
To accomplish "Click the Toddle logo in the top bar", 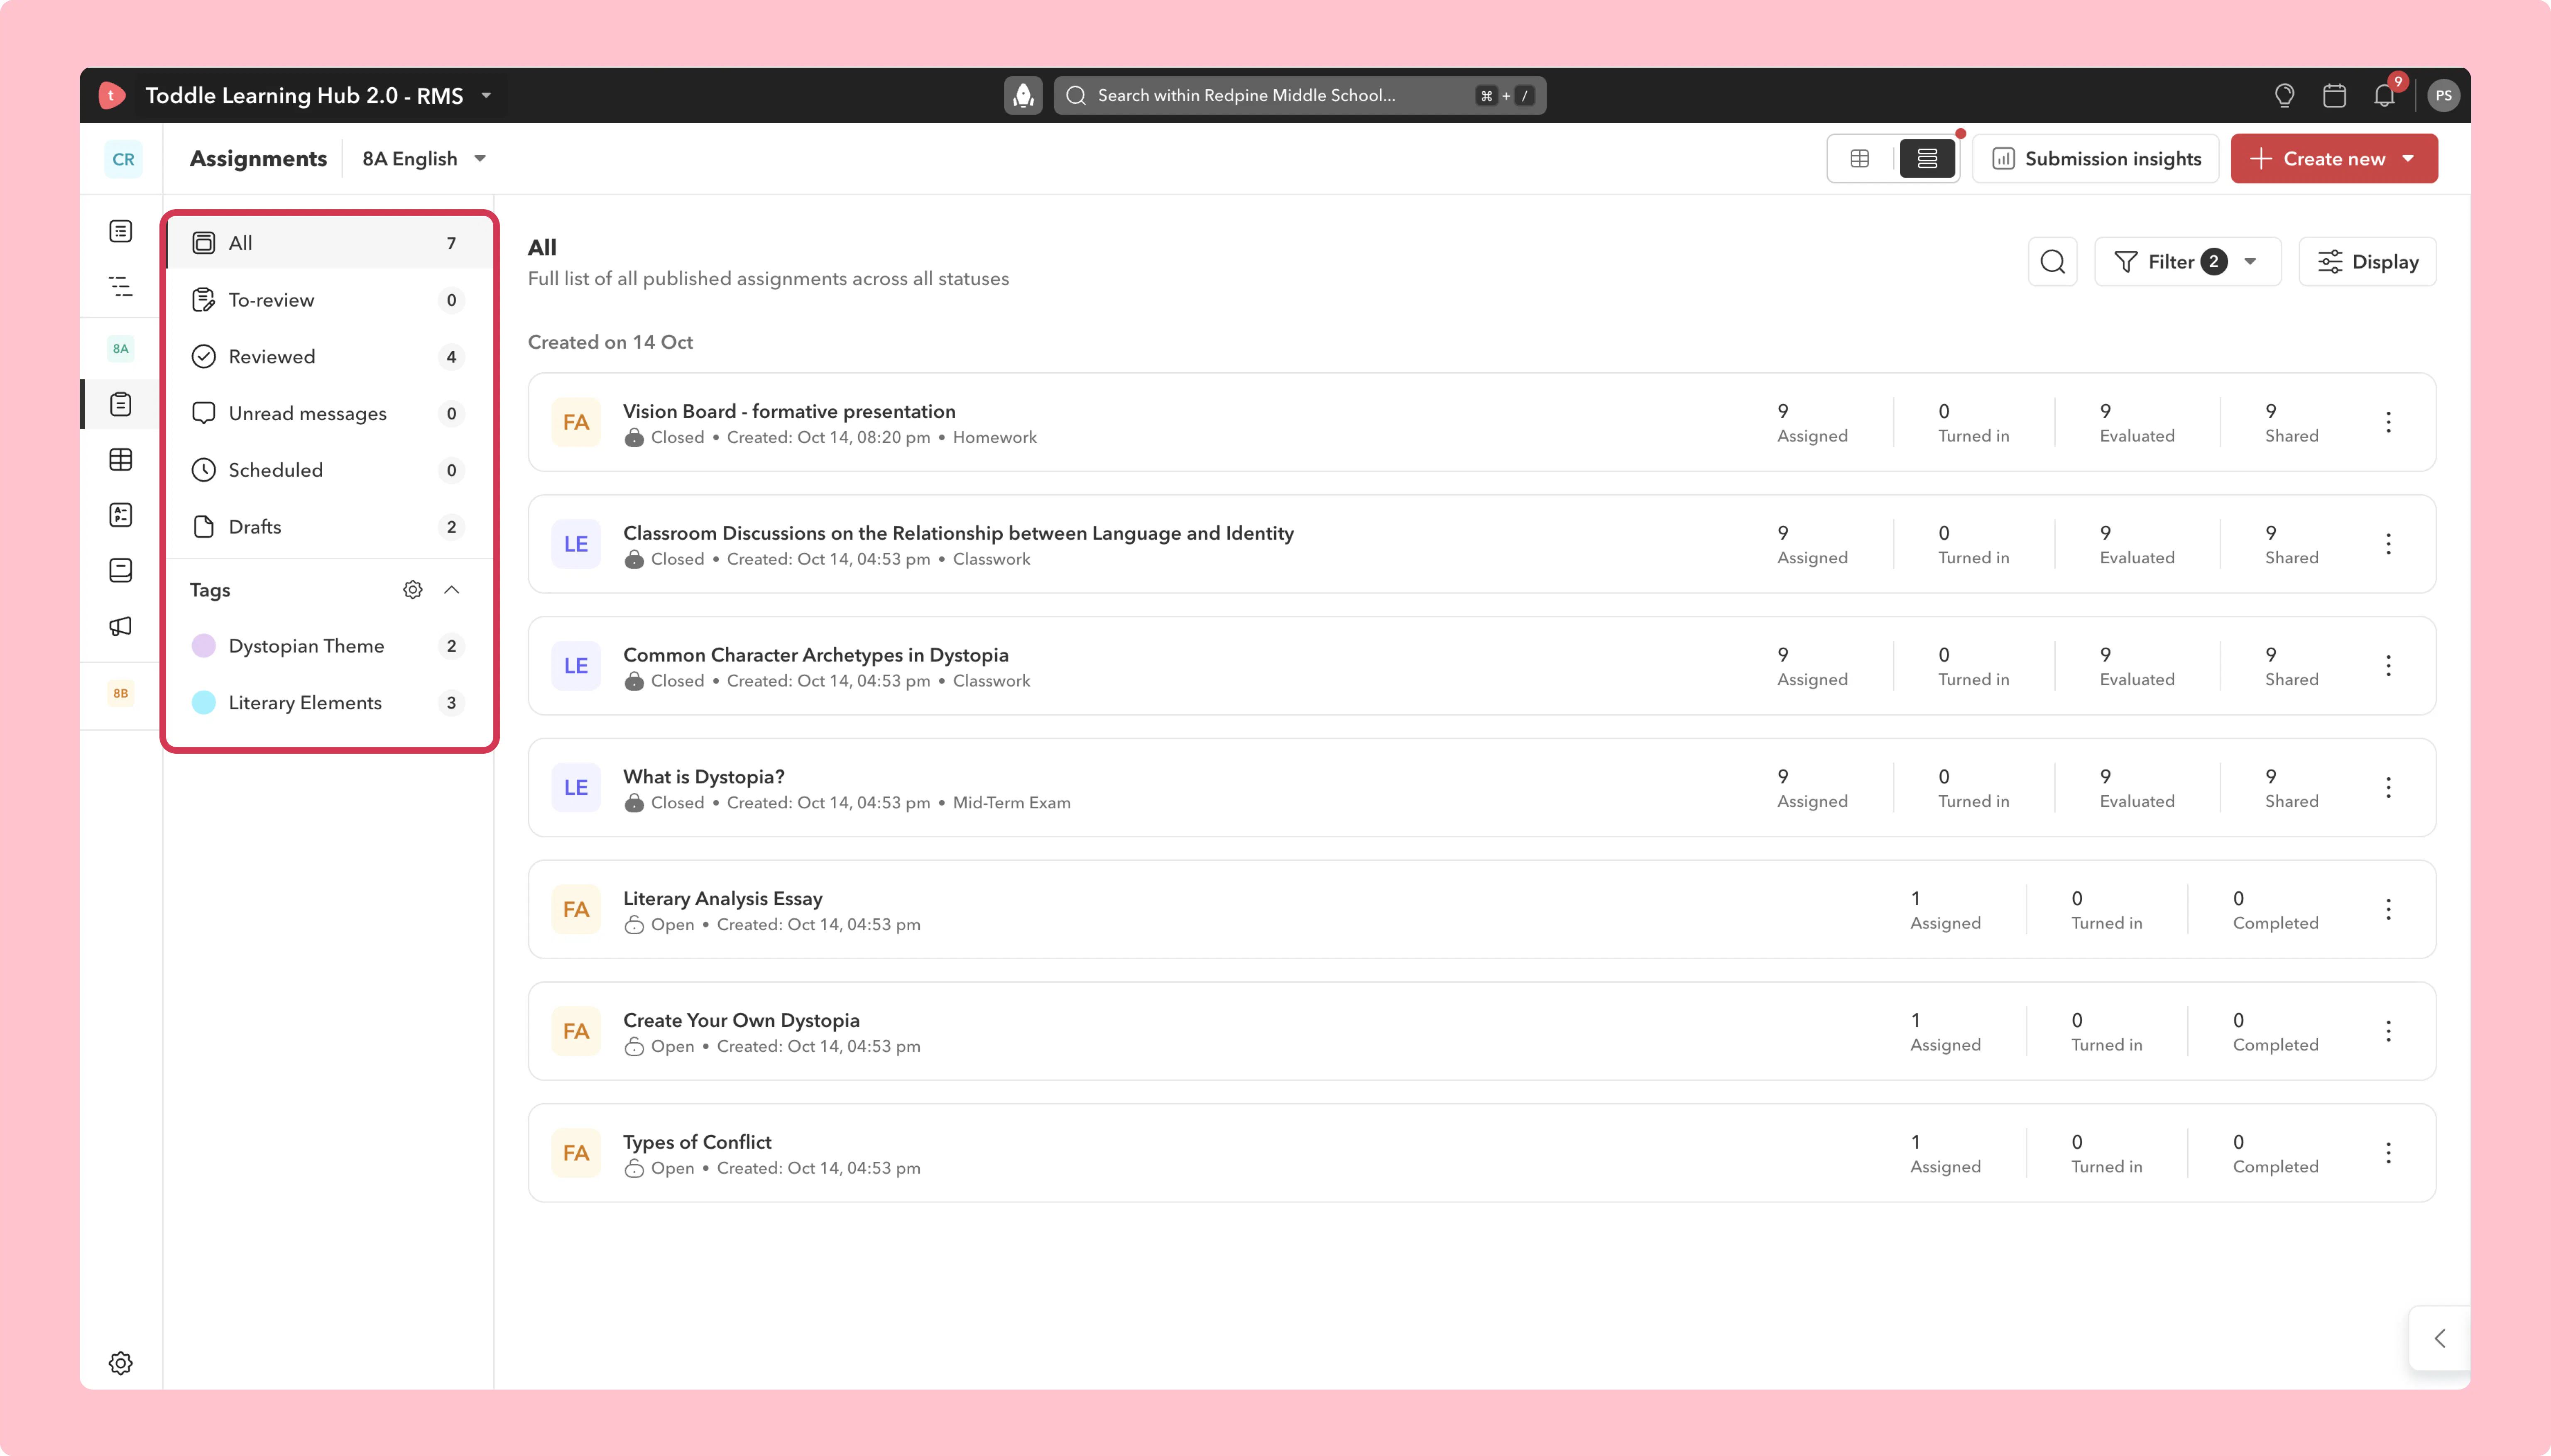I will pyautogui.click(x=112, y=95).
